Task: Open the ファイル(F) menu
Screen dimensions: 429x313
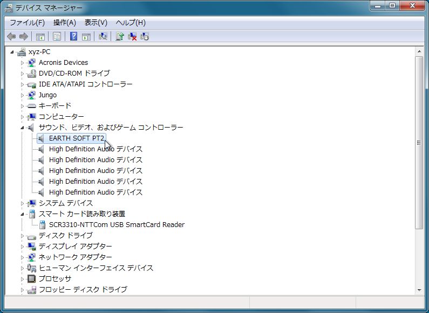Action: [27, 23]
